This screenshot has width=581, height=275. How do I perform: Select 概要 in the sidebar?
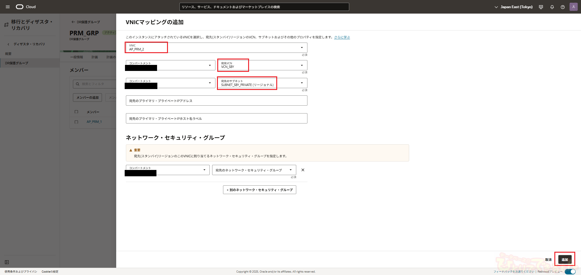[8, 54]
